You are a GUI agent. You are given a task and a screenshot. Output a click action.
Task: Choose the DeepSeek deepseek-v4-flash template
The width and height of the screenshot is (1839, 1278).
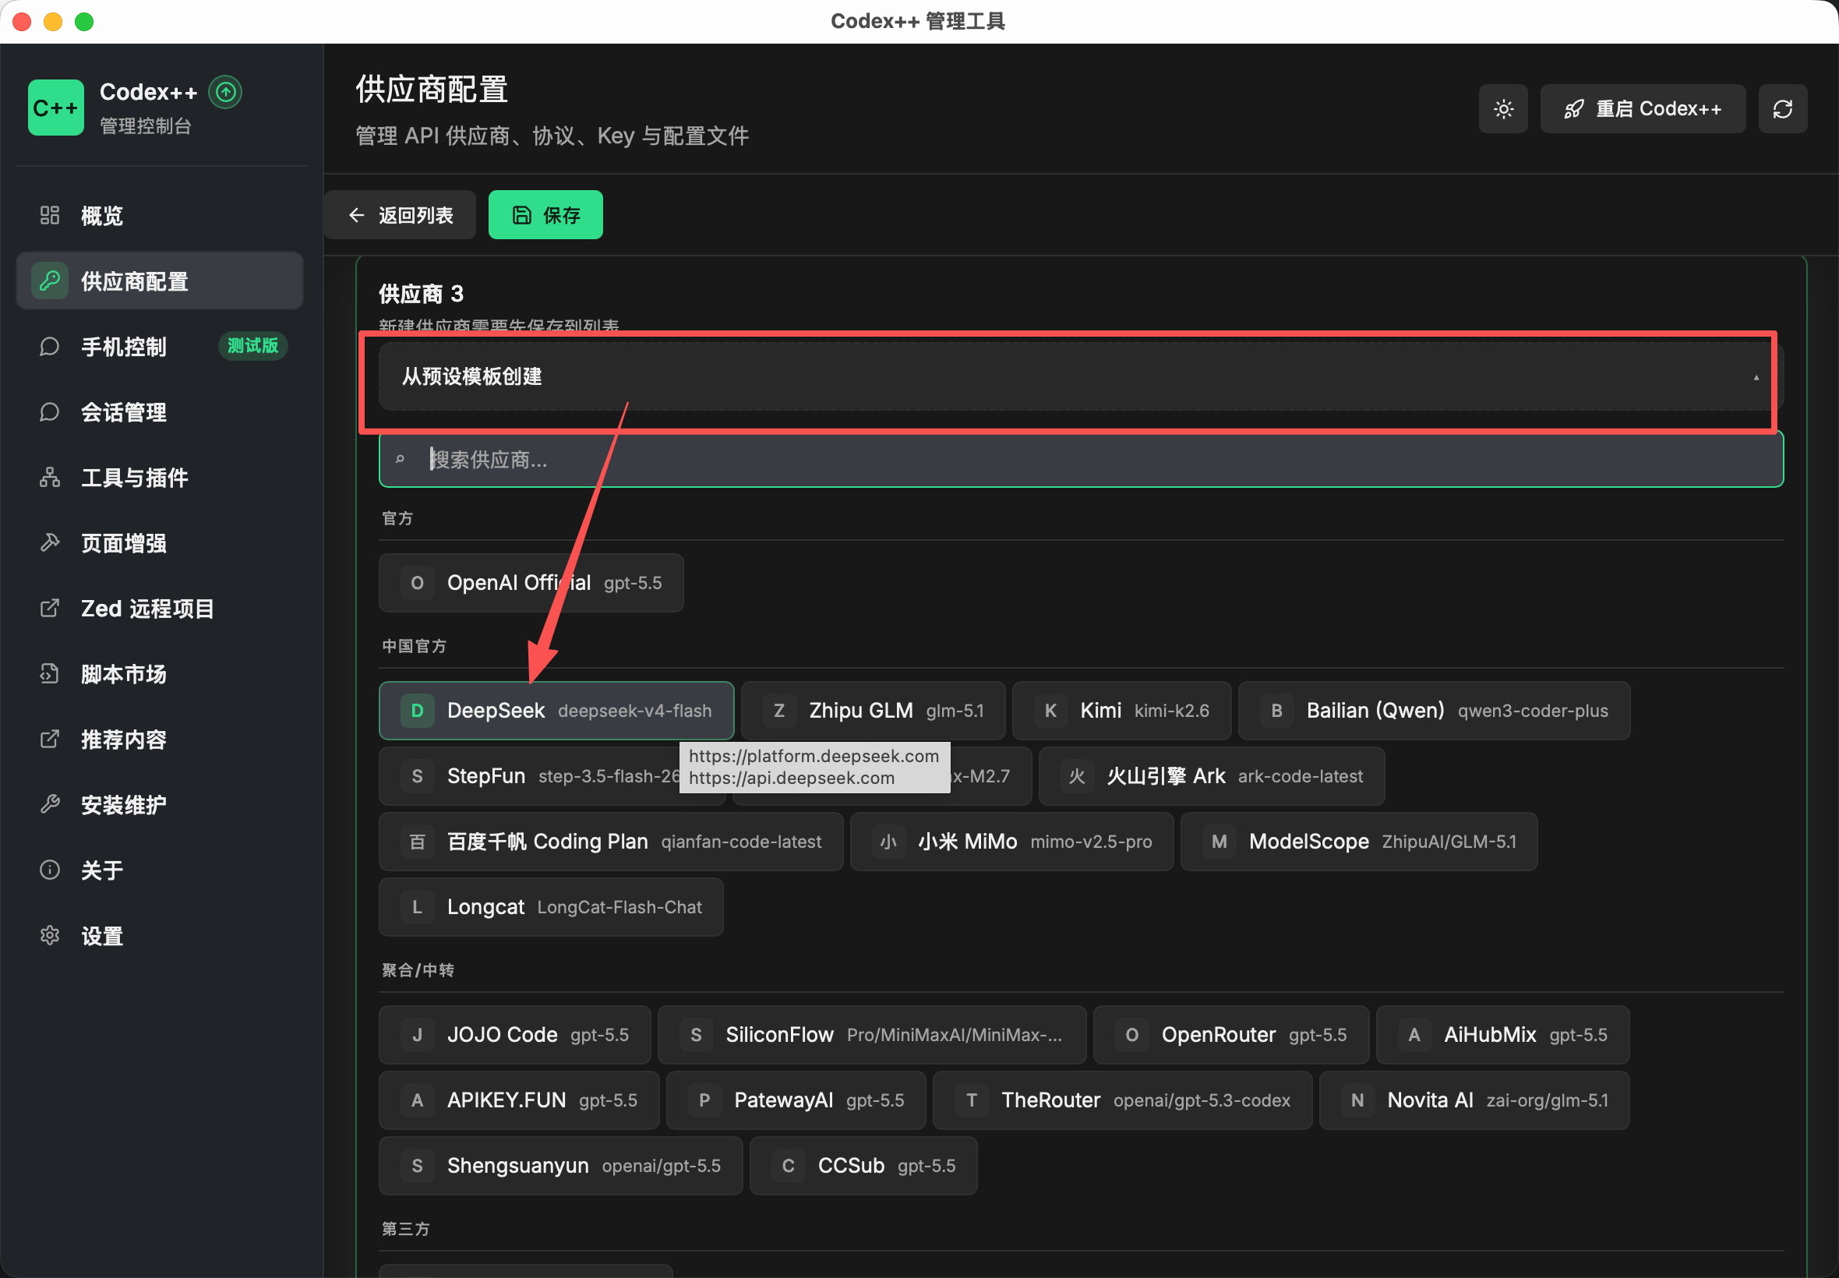[x=556, y=711]
